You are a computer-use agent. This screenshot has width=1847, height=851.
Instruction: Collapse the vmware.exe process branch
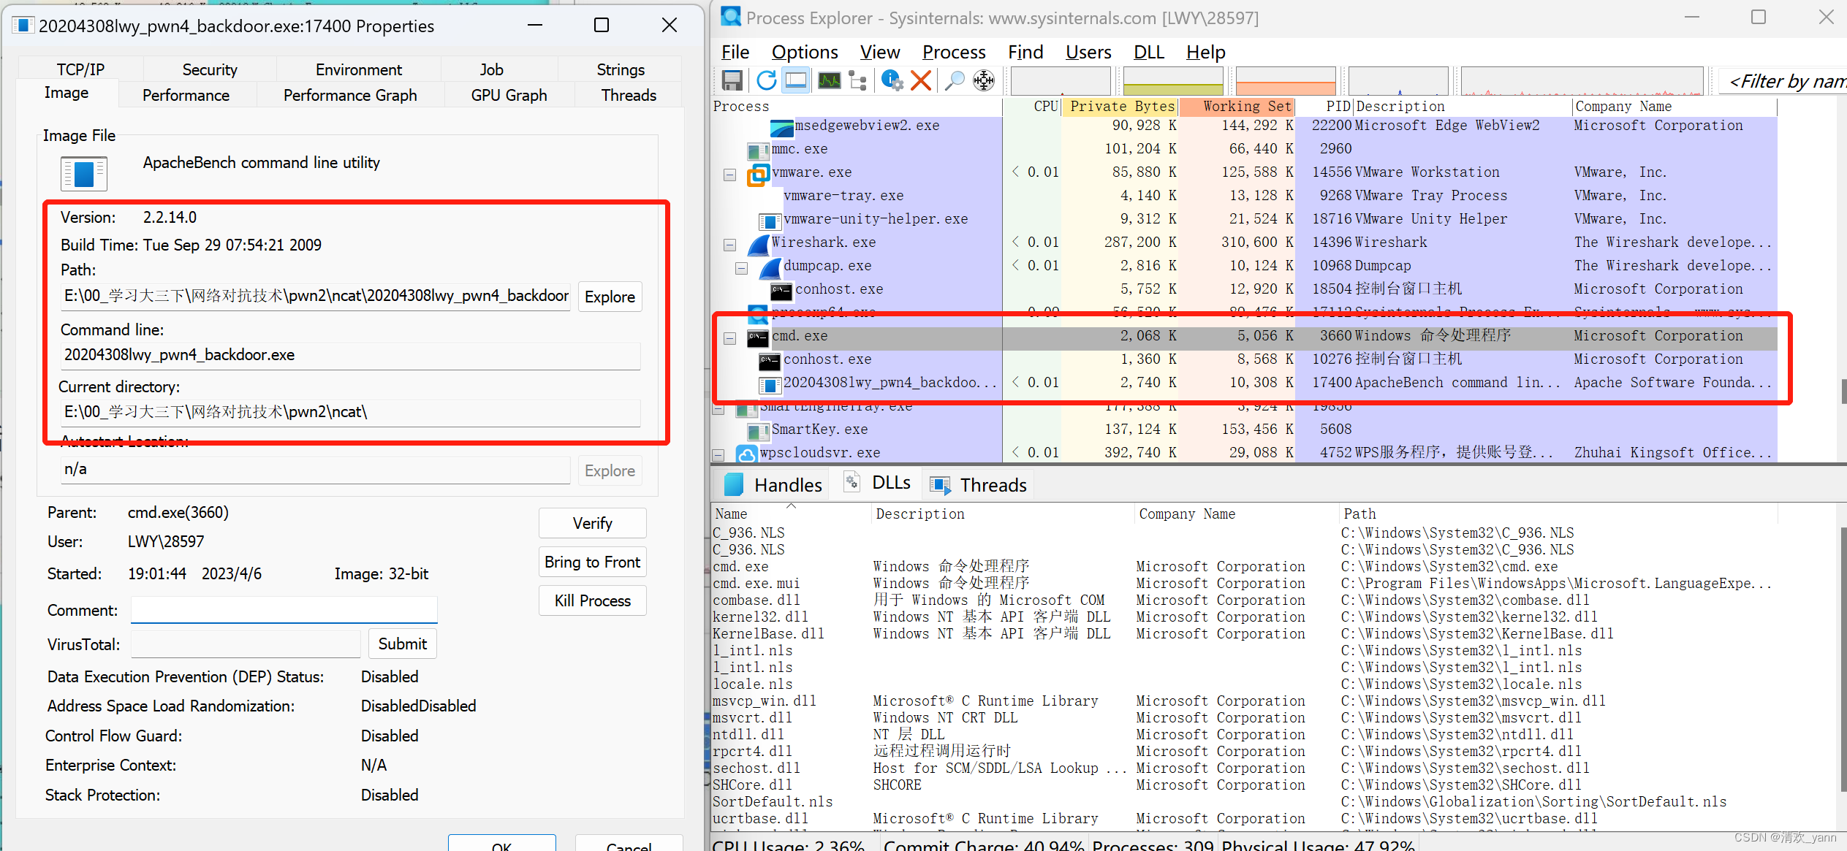click(729, 175)
